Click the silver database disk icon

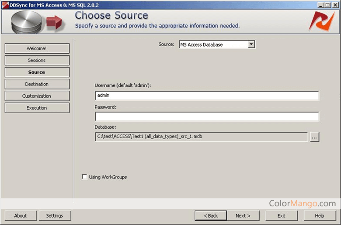[x=27, y=22]
